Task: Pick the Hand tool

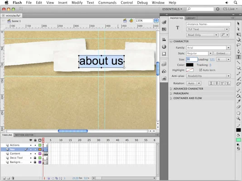Action: pos(238,113)
